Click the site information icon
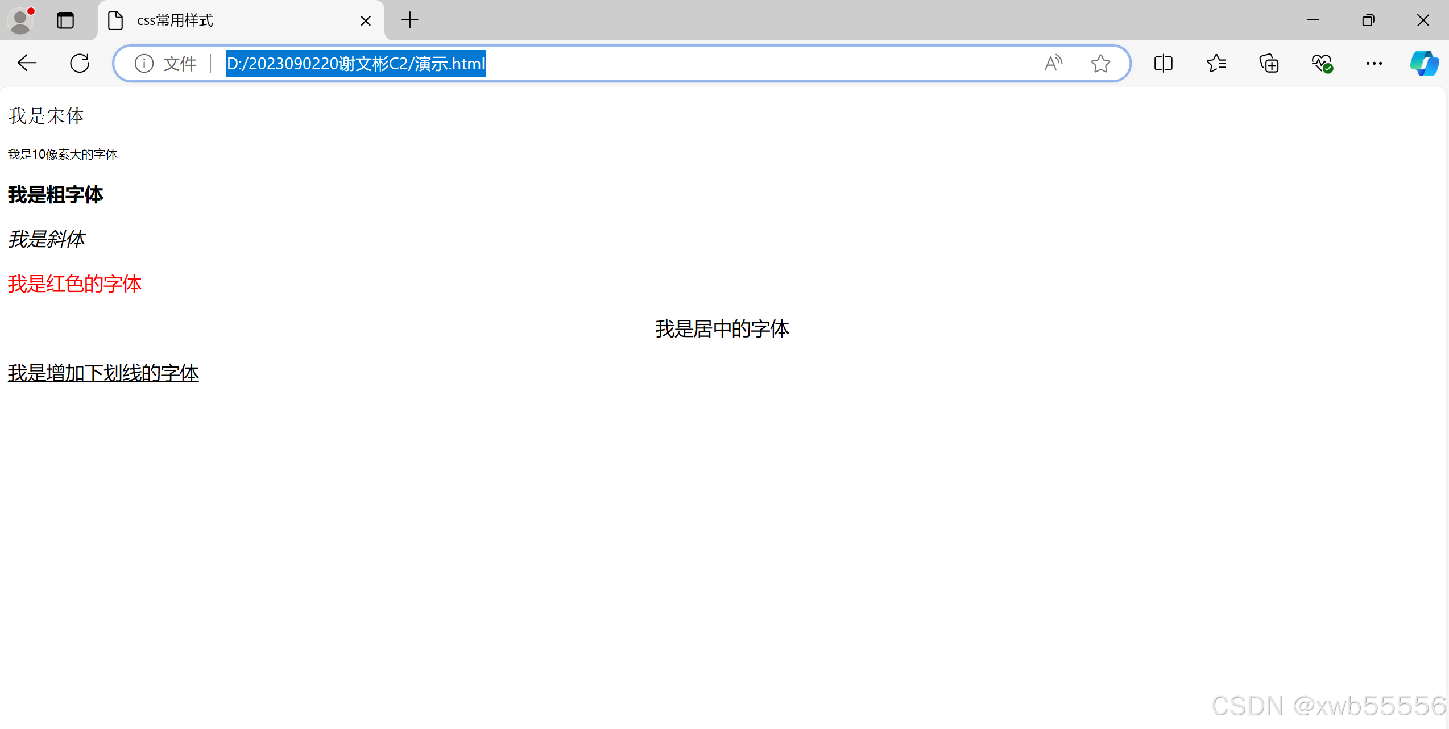The image size is (1449, 729). pyautogui.click(x=144, y=63)
